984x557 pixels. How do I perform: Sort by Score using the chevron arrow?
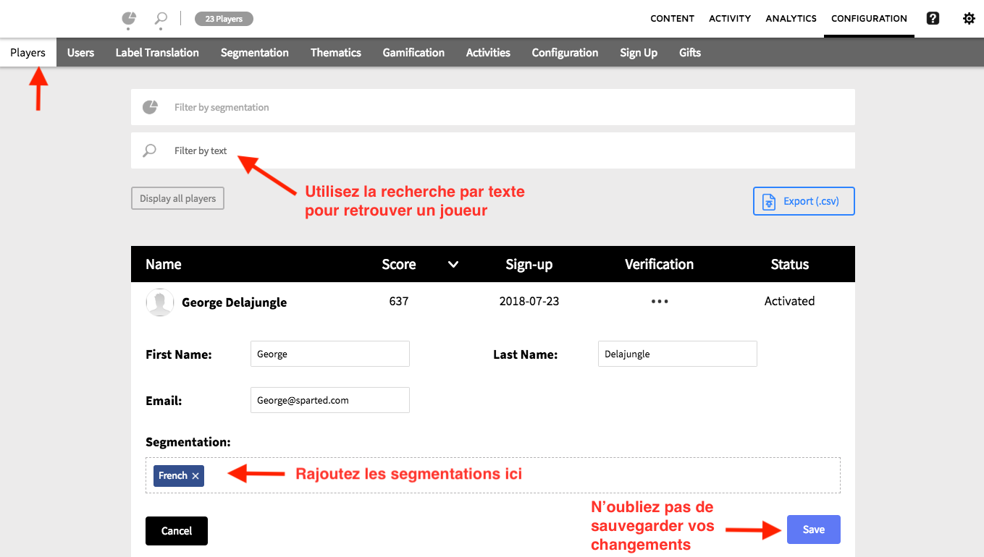click(x=453, y=264)
